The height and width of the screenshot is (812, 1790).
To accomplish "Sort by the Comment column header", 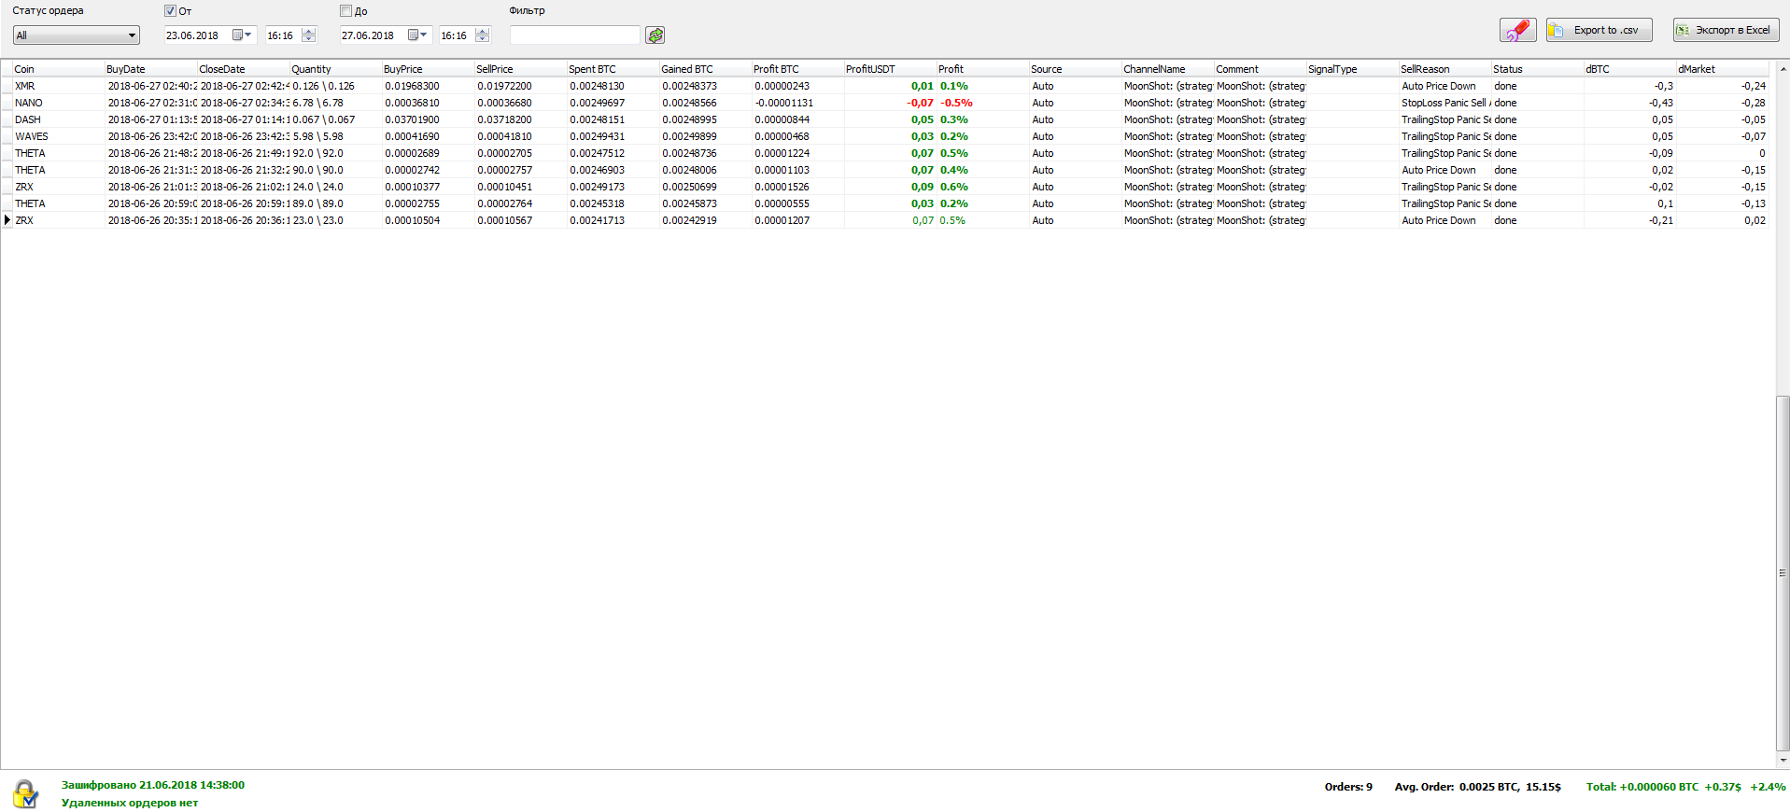I will pos(1260,69).
